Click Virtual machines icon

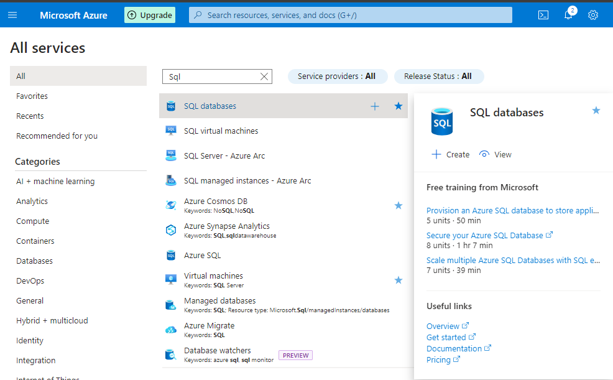[171, 280]
